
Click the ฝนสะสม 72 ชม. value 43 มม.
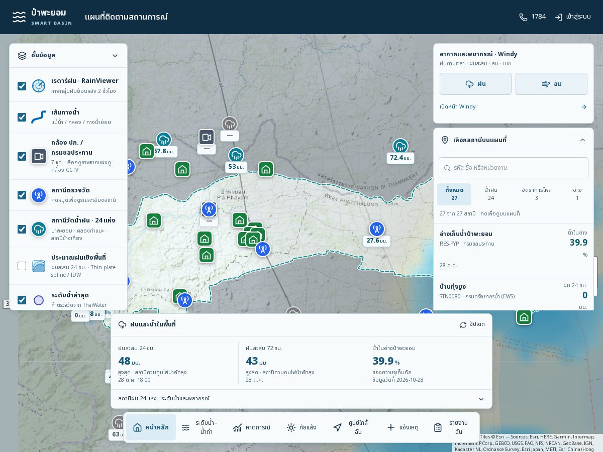[257, 361]
